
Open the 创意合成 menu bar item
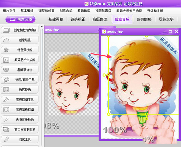pyautogui.click(x=66, y=11)
